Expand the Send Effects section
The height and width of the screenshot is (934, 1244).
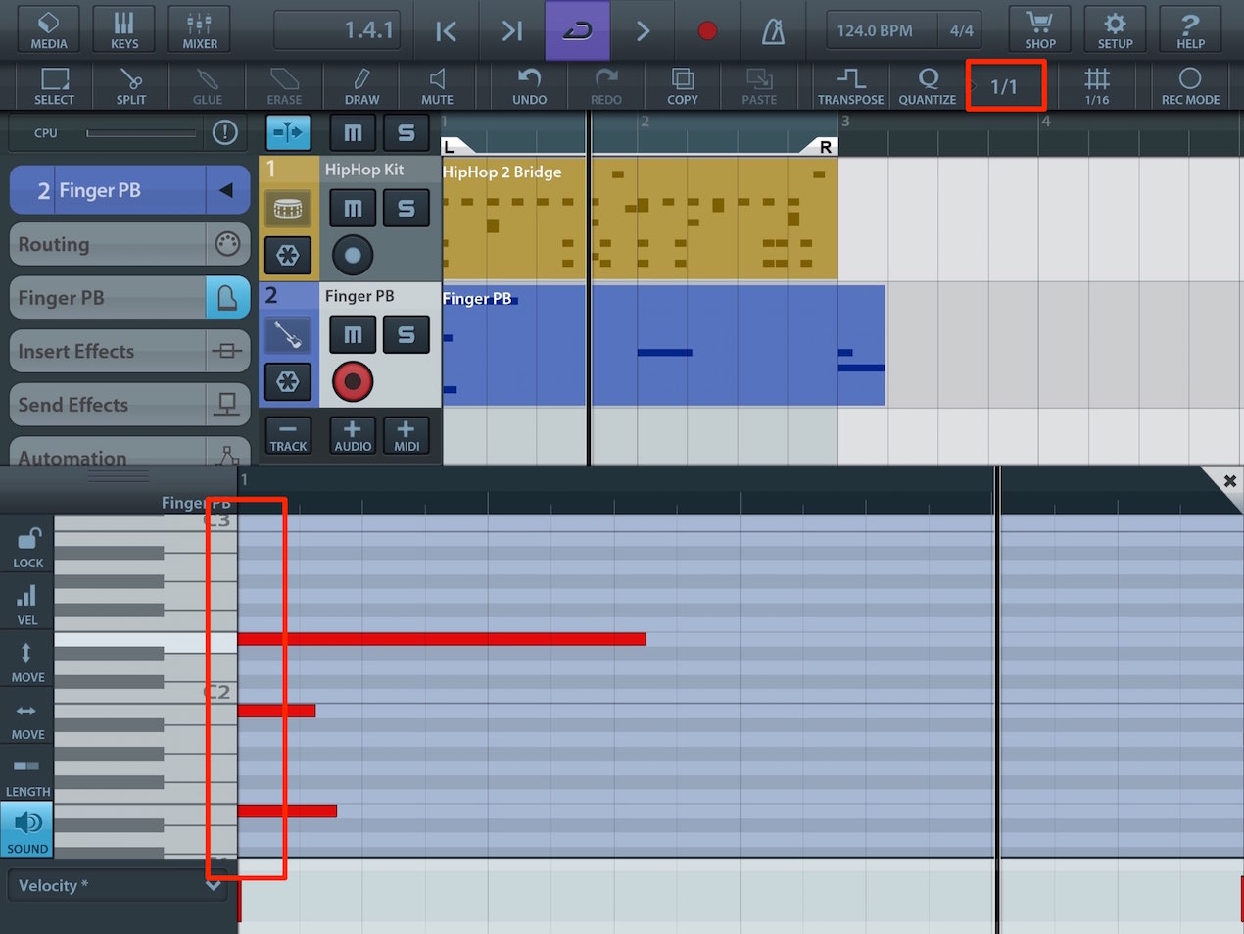pyautogui.click(x=129, y=404)
